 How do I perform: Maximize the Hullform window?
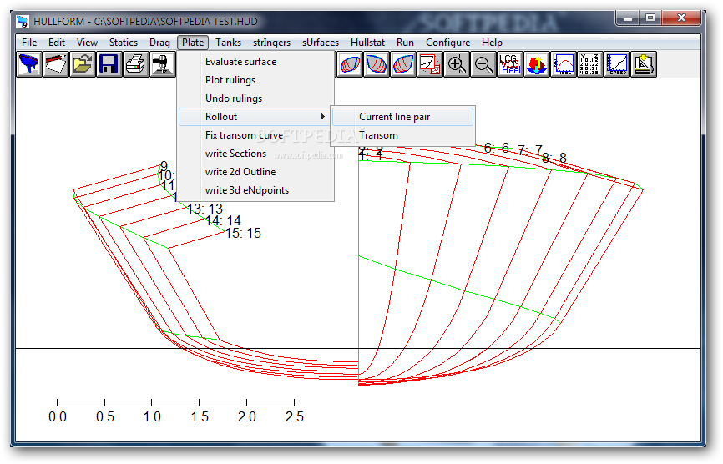pos(650,18)
